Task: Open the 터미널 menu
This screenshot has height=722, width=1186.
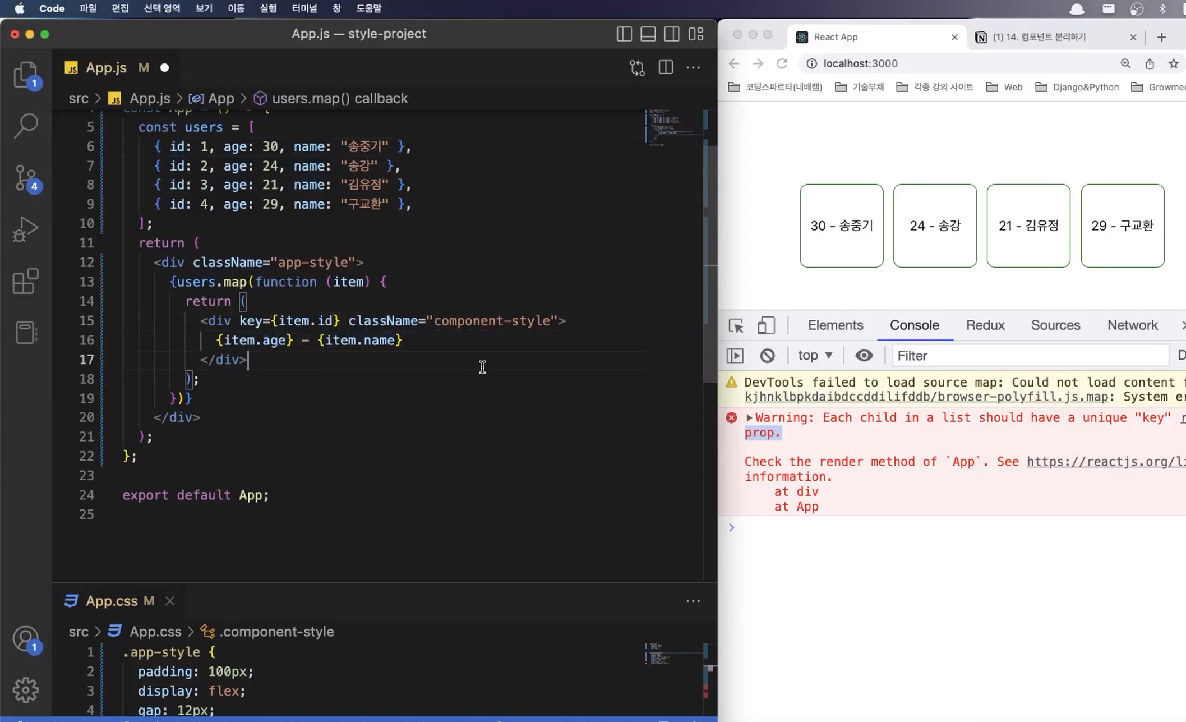Action: [x=304, y=8]
